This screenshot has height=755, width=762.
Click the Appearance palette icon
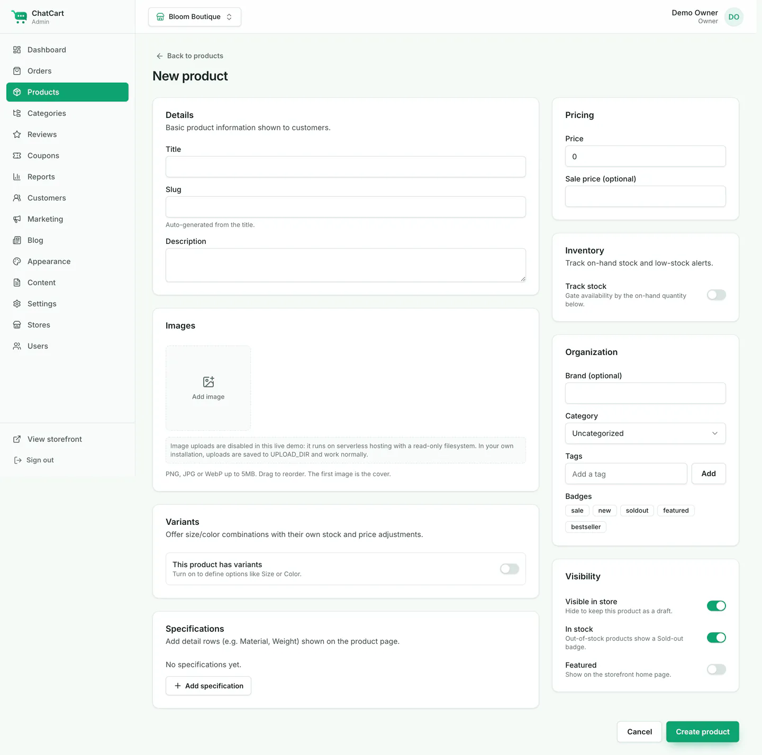[17, 261]
